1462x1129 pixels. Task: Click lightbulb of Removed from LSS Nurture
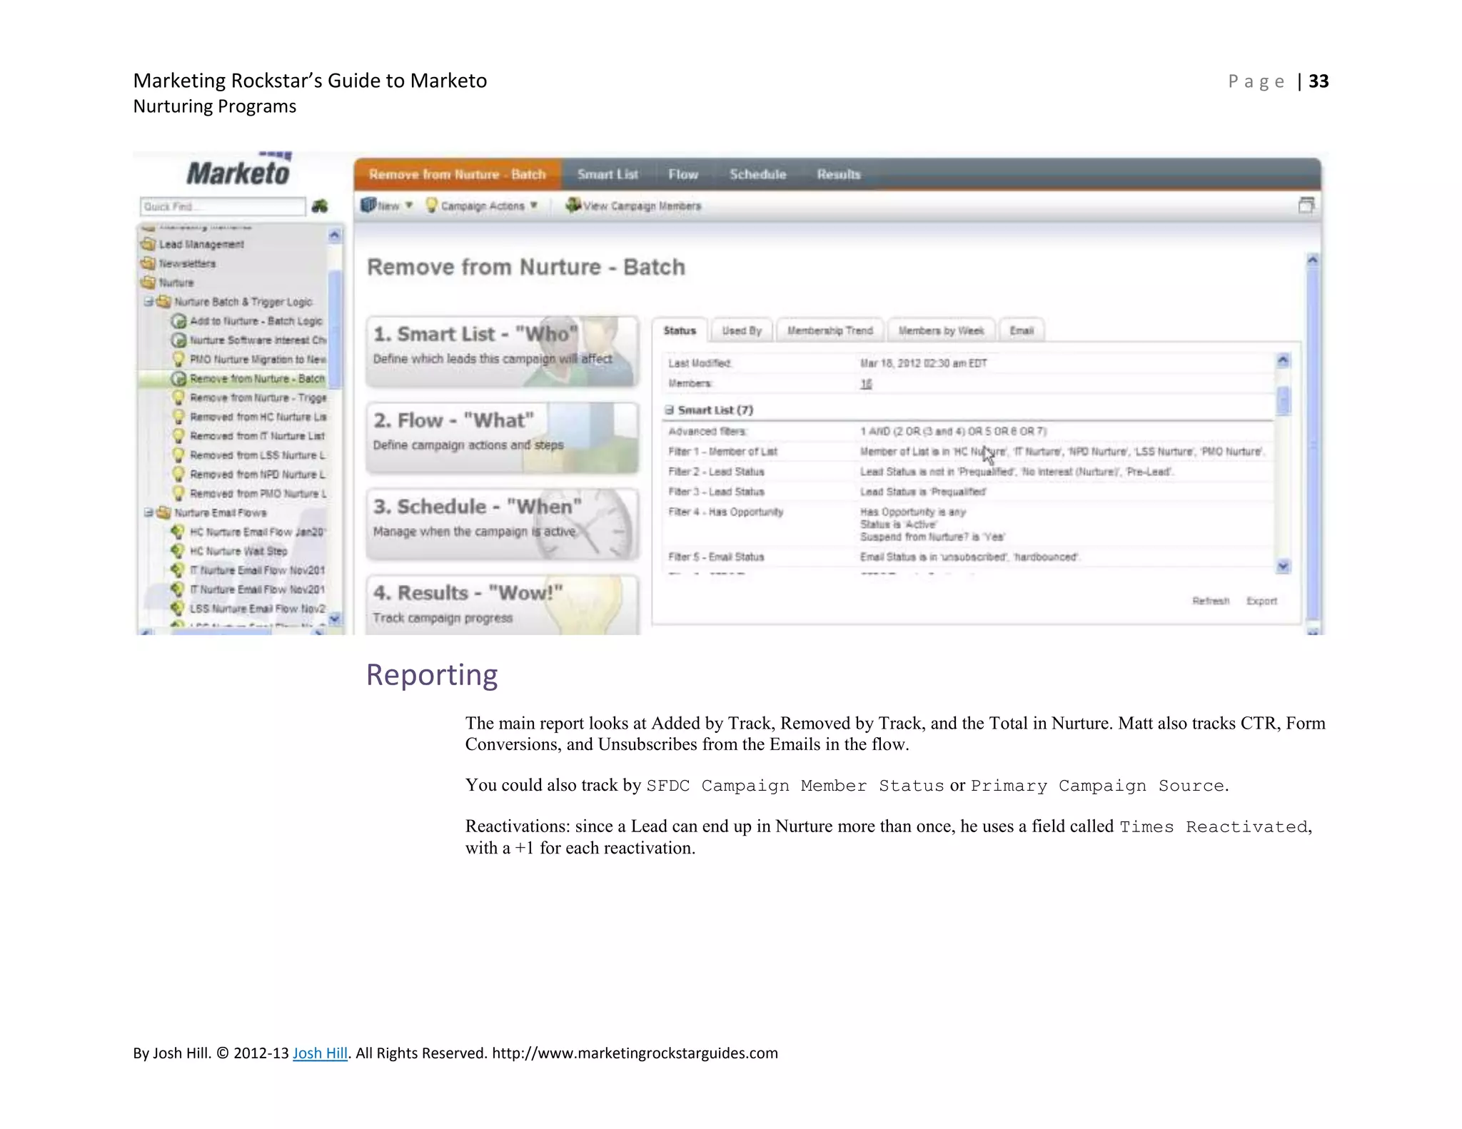coord(178,455)
